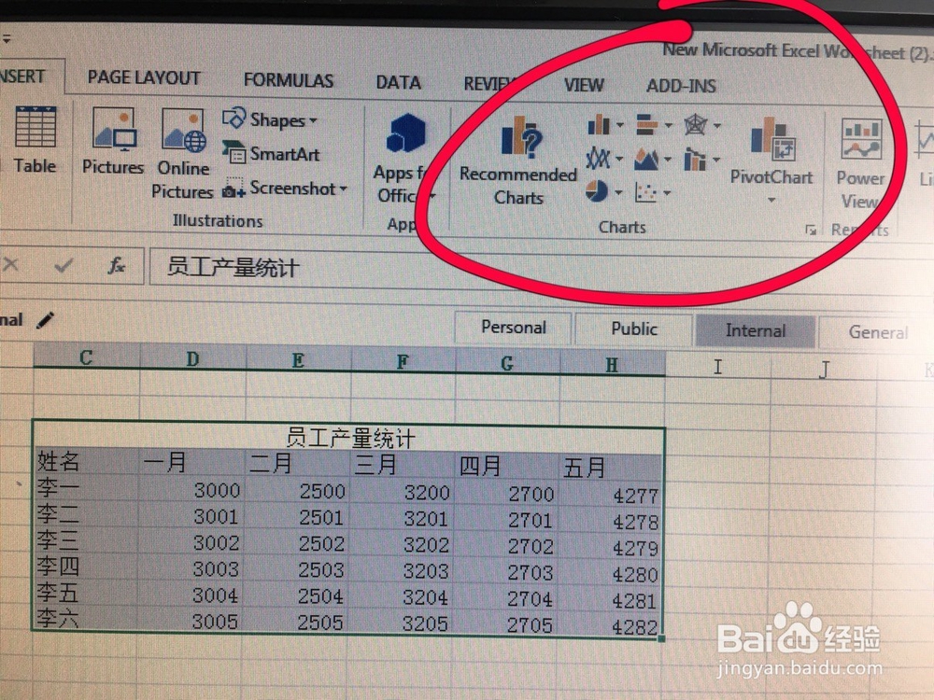Select the Internal classification button
The width and height of the screenshot is (934, 700).
pos(756,331)
